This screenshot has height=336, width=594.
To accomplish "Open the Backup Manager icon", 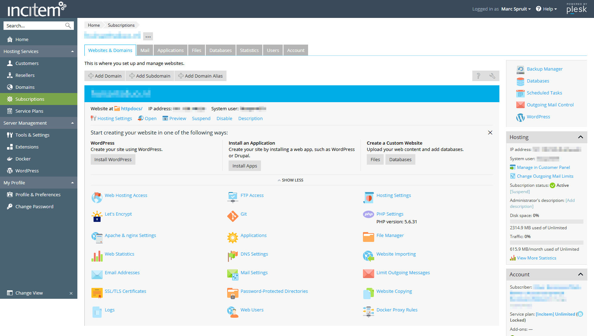I will (x=520, y=70).
